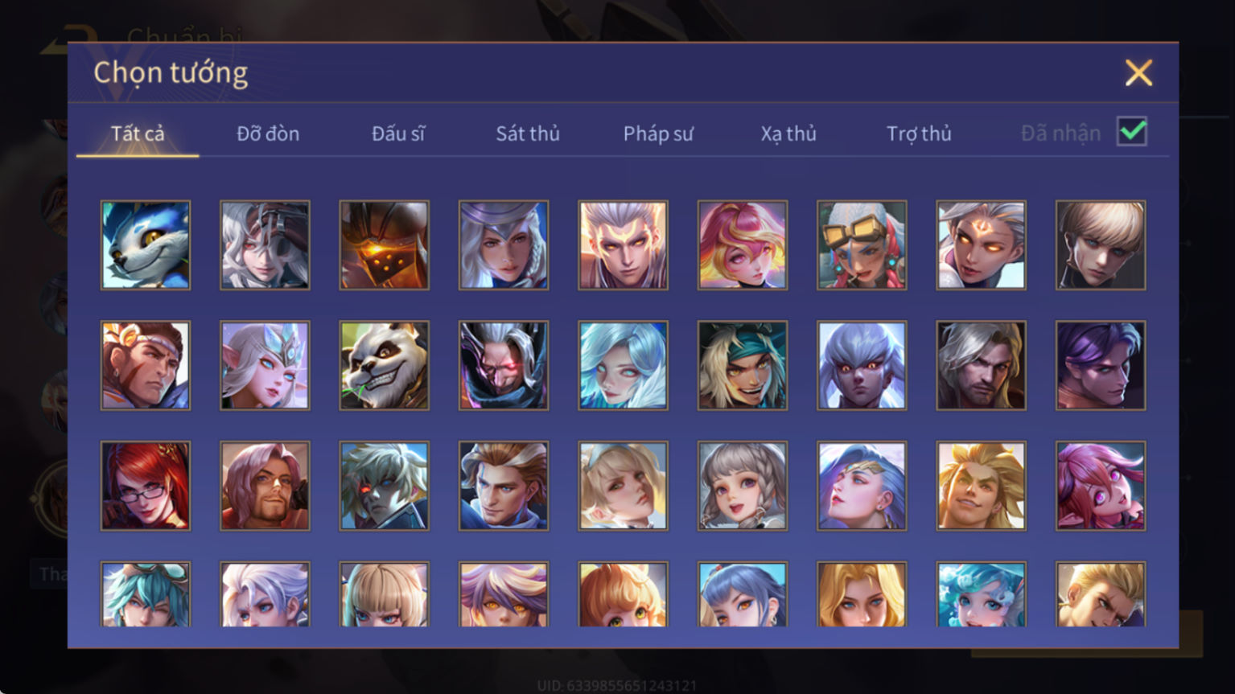Choose the panda hero portrait
The height and width of the screenshot is (694, 1235).
coord(385,366)
